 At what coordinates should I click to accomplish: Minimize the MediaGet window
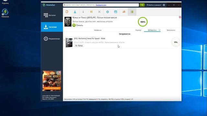[x=169, y=5]
